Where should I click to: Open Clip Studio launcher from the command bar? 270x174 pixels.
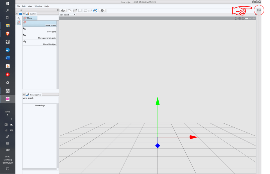(x=63, y=11)
